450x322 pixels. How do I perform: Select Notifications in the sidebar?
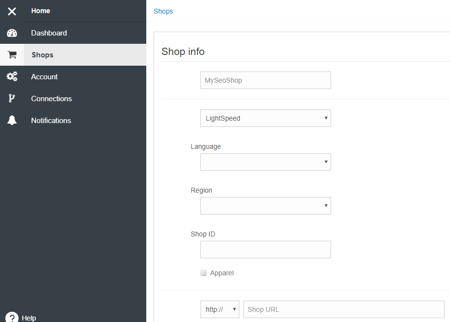(51, 121)
